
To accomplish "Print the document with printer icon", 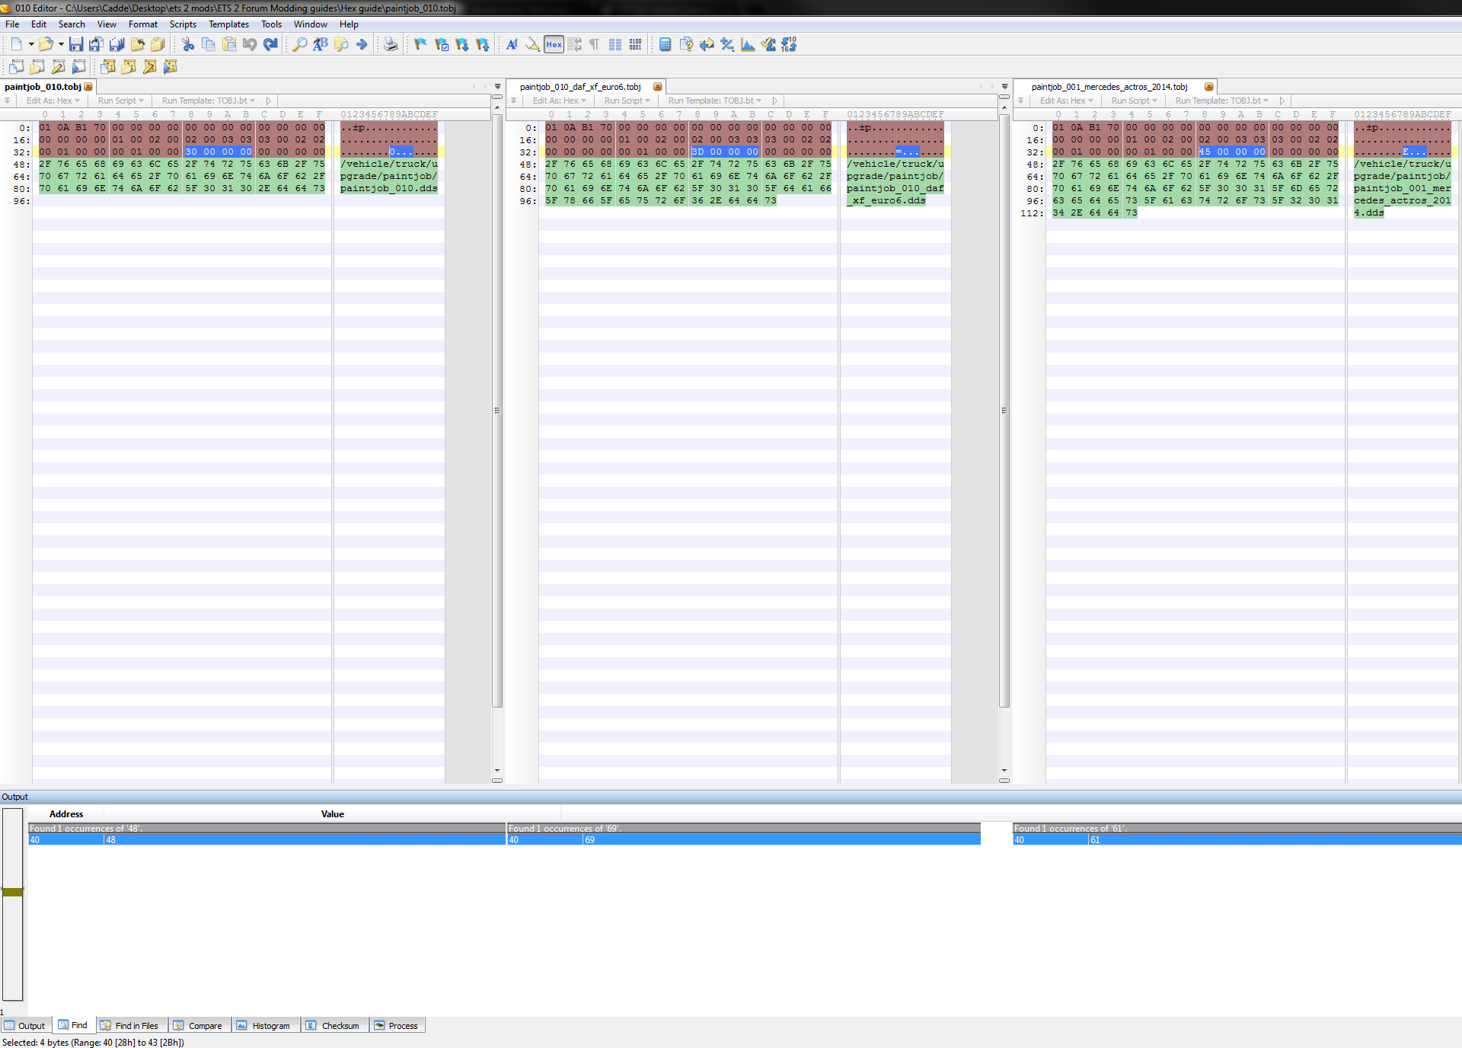I will [391, 44].
